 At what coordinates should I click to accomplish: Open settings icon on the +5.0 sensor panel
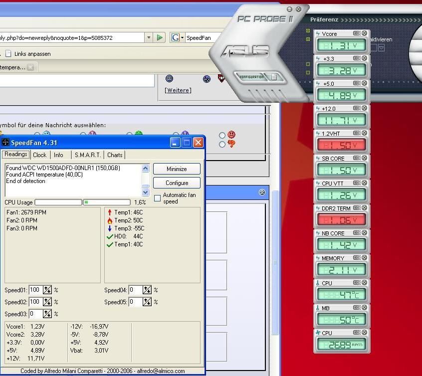(357, 83)
